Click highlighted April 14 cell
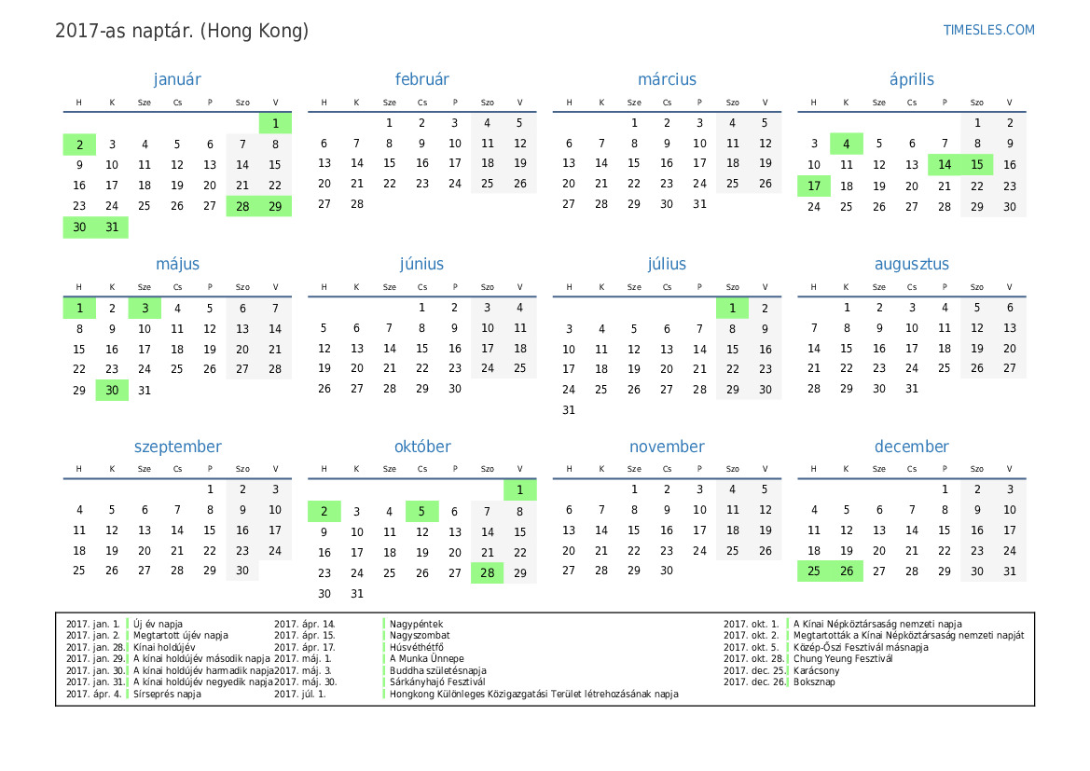The height and width of the screenshot is (771, 1090). (x=944, y=165)
